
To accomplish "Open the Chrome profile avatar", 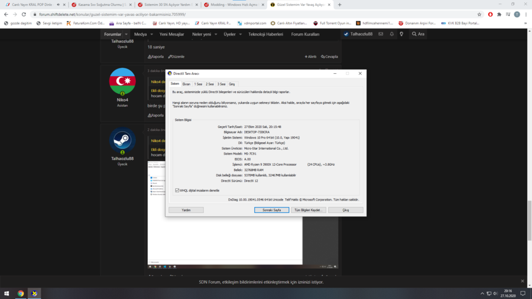I will point(517,14).
